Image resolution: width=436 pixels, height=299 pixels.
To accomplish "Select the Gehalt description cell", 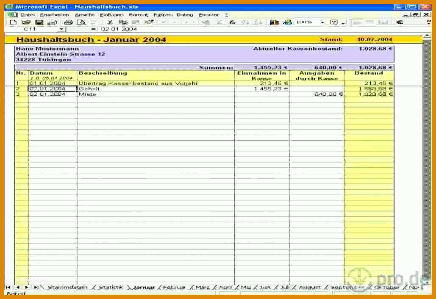I will pyautogui.click(x=156, y=89).
